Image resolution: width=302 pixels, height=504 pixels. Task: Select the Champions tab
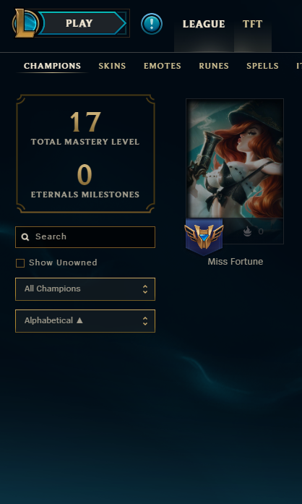[x=52, y=66]
